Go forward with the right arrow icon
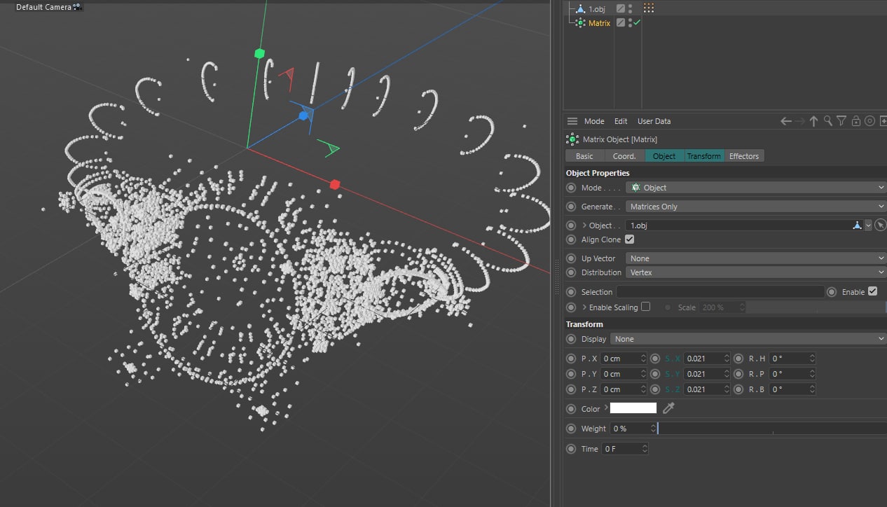This screenshot has width=887, height=507. pyautogui.click(x=800, y=121)
